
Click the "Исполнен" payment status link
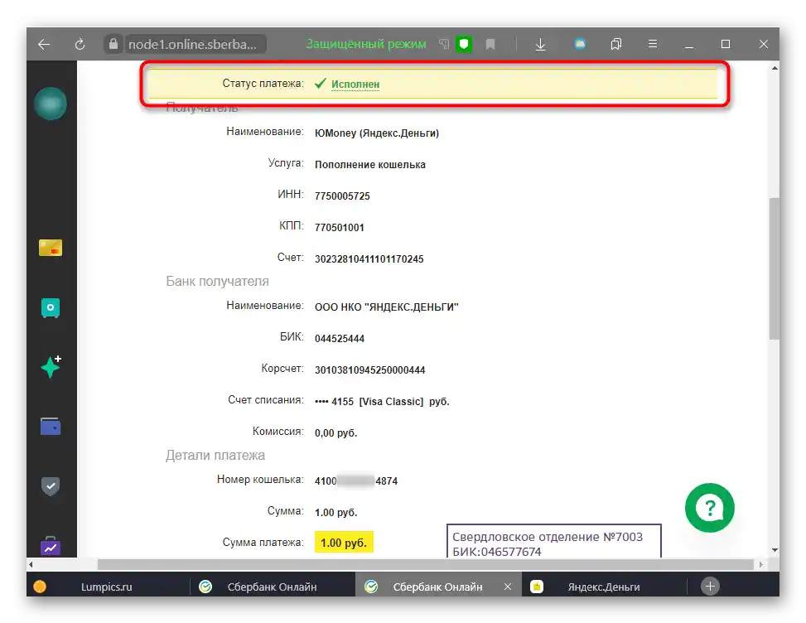pos(355,84)
